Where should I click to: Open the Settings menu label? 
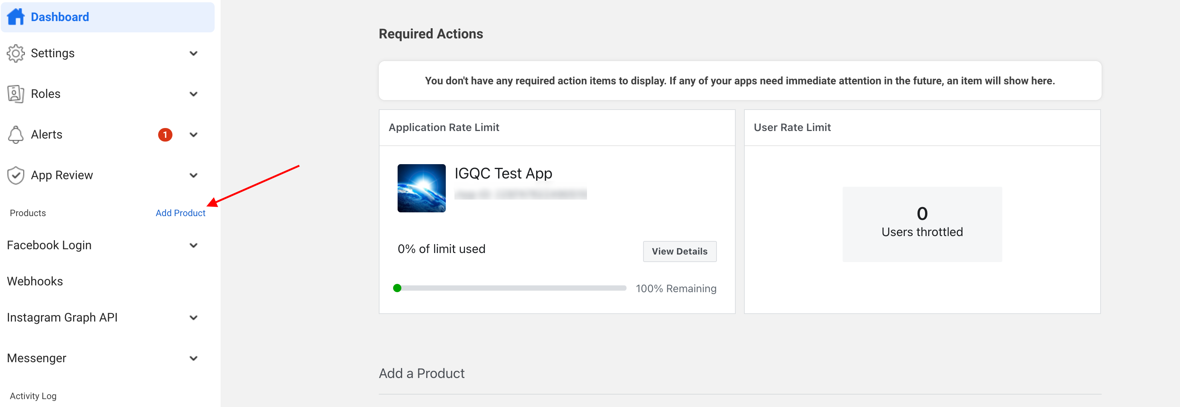[x=53, y=53]
